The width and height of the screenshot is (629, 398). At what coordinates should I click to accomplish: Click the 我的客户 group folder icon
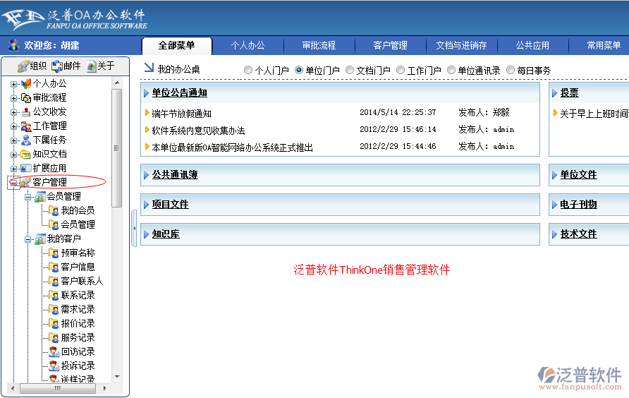(39, 239)
